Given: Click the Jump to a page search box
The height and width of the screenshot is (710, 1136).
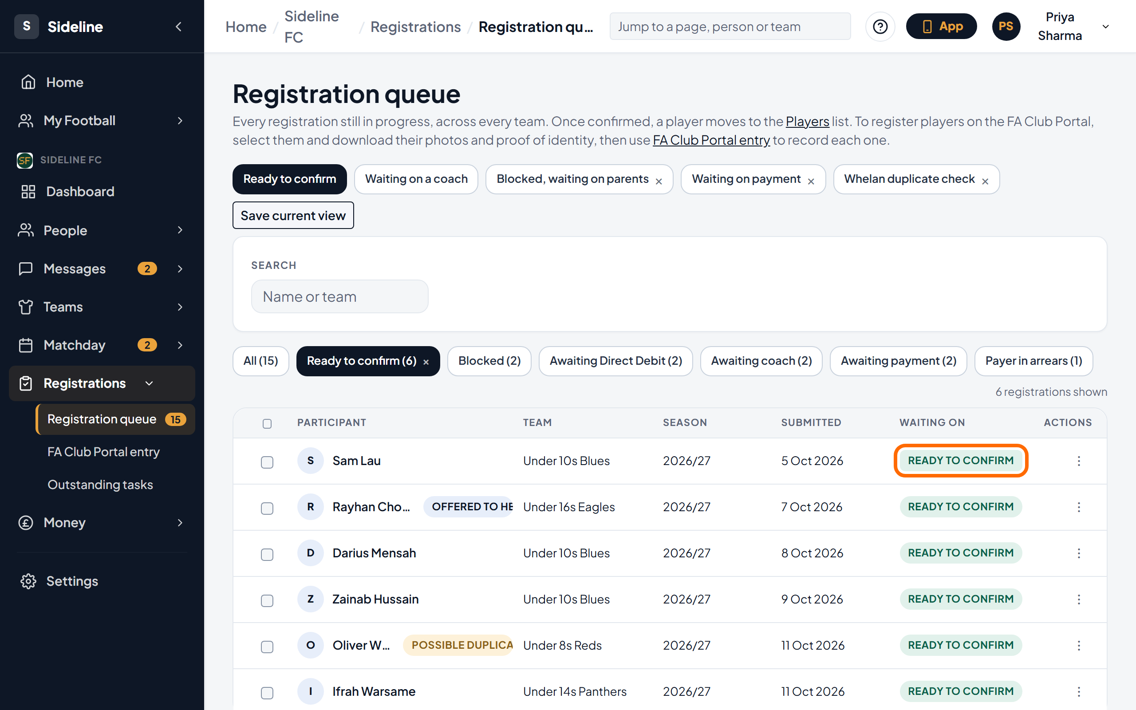Looking at the screenshot, I should pyautogui.click(x=730, y=26).
